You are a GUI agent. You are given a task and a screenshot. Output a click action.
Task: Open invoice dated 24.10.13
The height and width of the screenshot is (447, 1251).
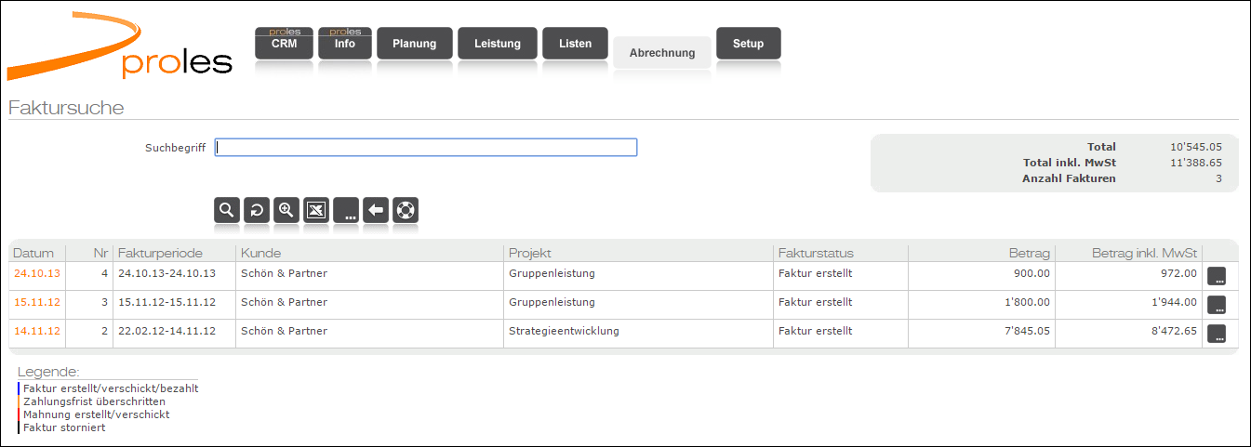36,273
